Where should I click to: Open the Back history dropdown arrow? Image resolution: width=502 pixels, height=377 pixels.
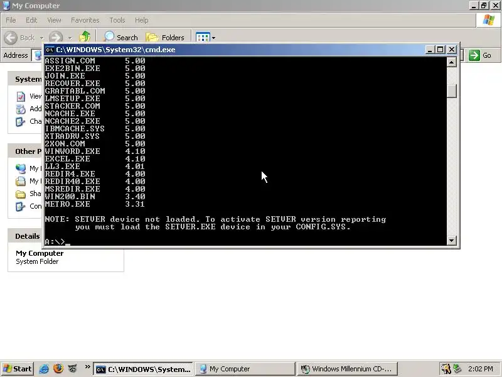tap(41, 38)
